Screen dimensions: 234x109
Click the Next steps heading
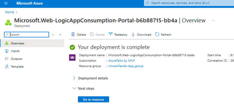tap(86, 88)
